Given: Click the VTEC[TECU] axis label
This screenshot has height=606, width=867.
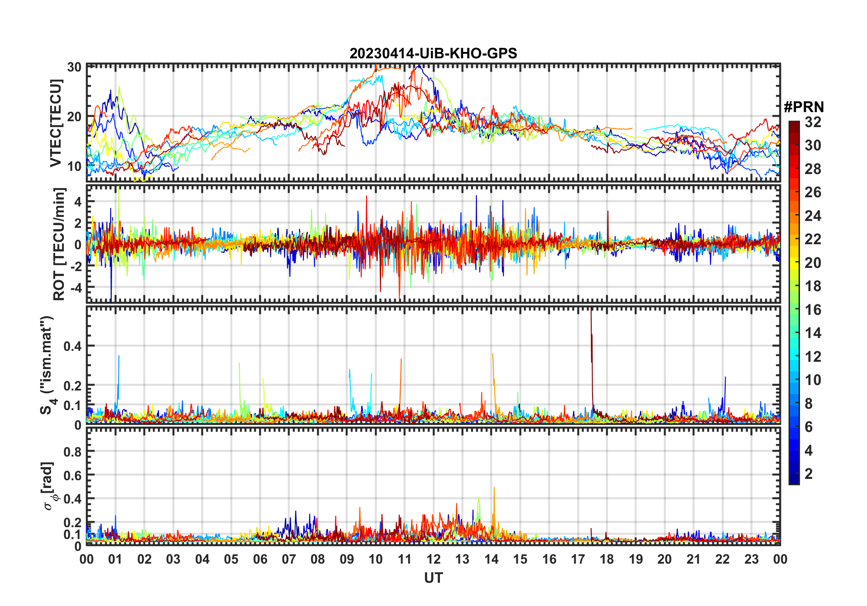Looking at the screenshot, I should (x=56, y=123).
